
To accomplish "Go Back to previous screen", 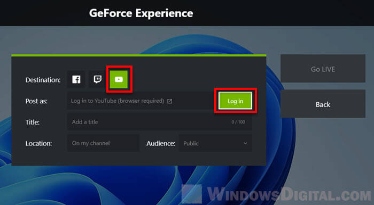I will pyautogui.click(x=323, y=104).
